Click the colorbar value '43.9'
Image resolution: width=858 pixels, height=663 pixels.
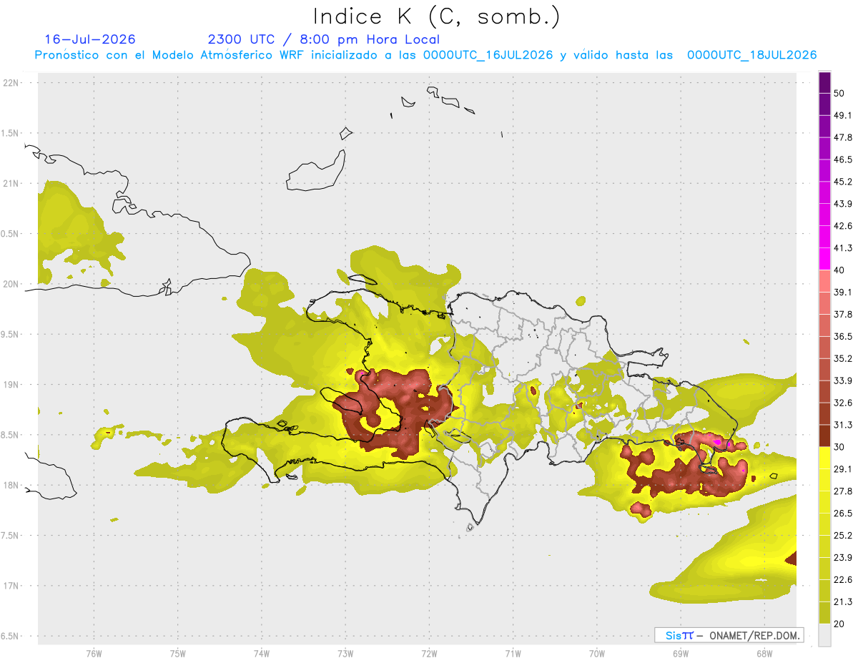coord(843,204)
